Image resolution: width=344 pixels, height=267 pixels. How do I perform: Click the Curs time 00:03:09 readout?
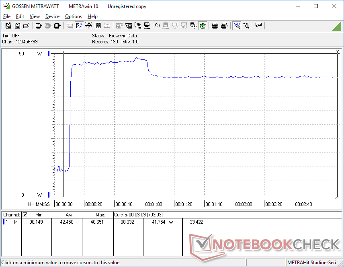point(138,215)
